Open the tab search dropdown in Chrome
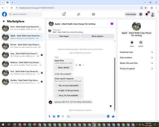The width and height of the screenshot is (159, 127). 3,3
